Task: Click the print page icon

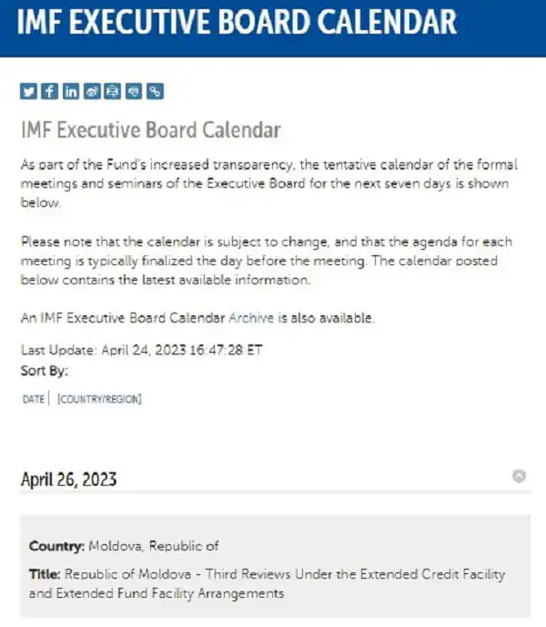Action: click(x=113, y=91)
